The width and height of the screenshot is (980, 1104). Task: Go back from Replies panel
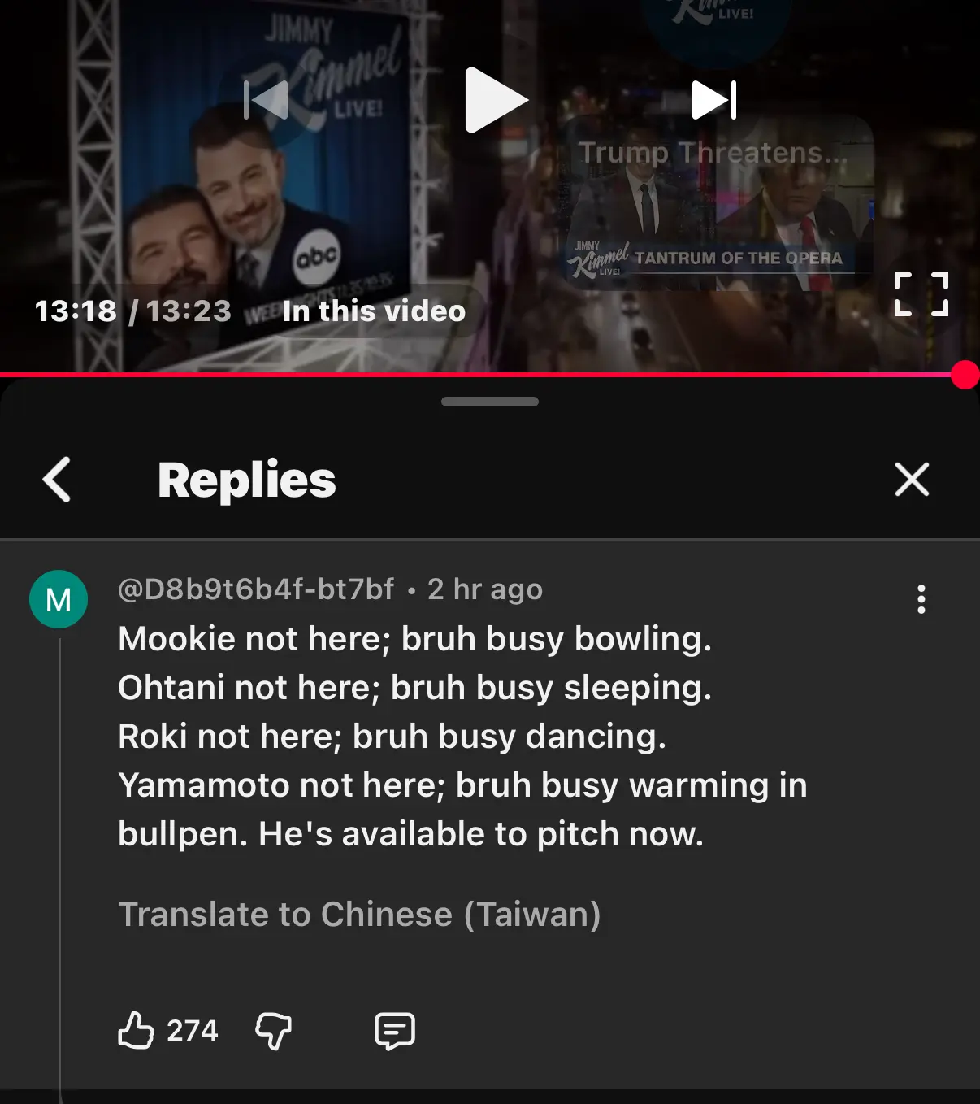pyautogui.click(x=57, y=480)
